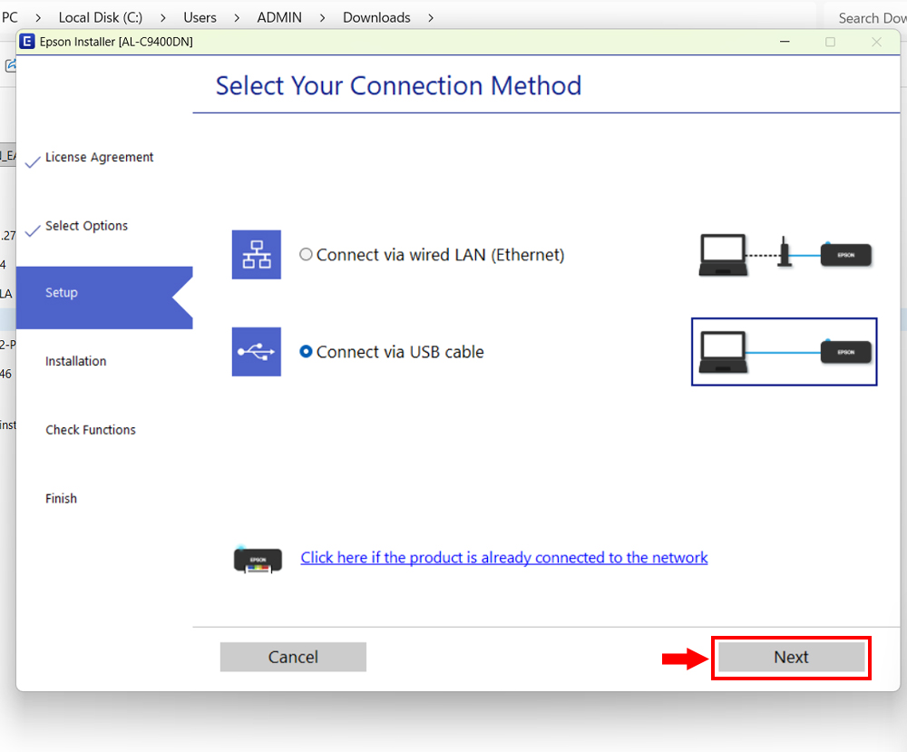Image resolution: width=907 pixels, height=752 pixels.
Task: Close the Epson Installer window
Action: 877,42
